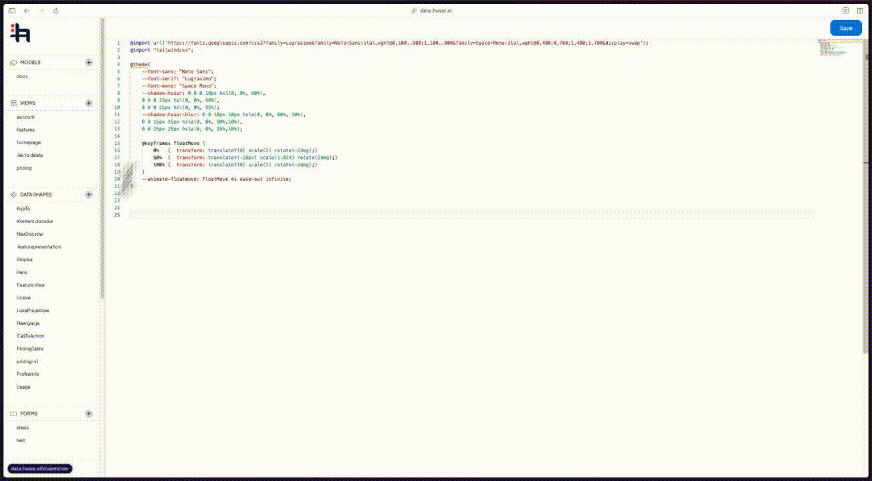
Task: Click the DATA SHAPES section icon
Action: click(x=13, y=194)
